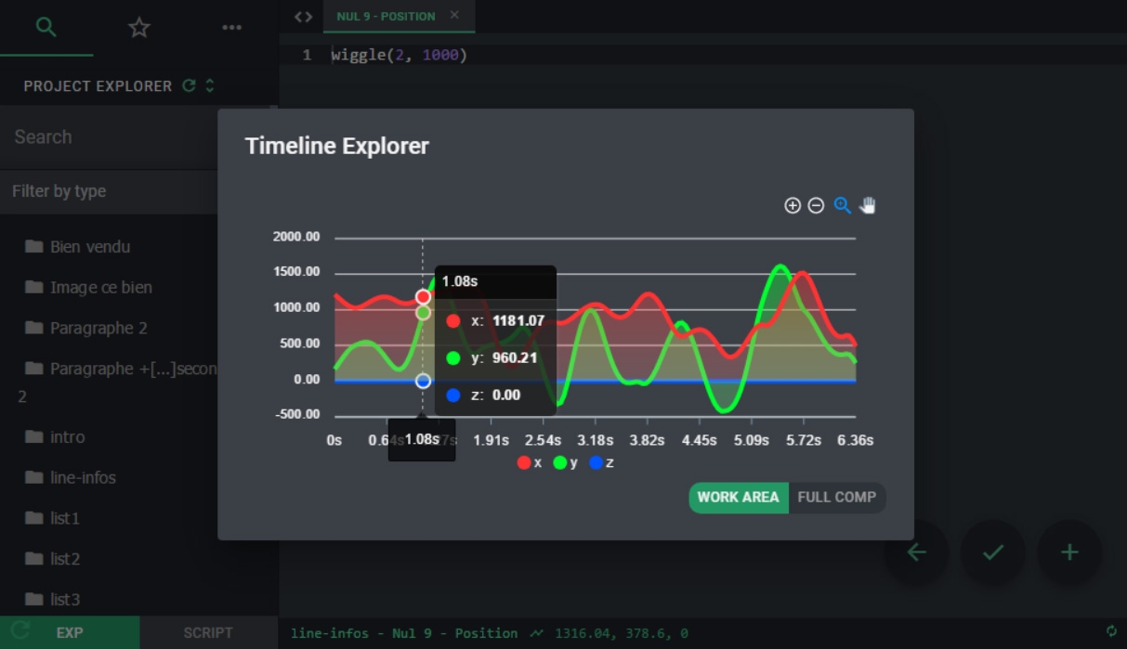This screenshot has width=1127, height=649.
Task: Click the red x data point on chart
Action: coord(423,297)
